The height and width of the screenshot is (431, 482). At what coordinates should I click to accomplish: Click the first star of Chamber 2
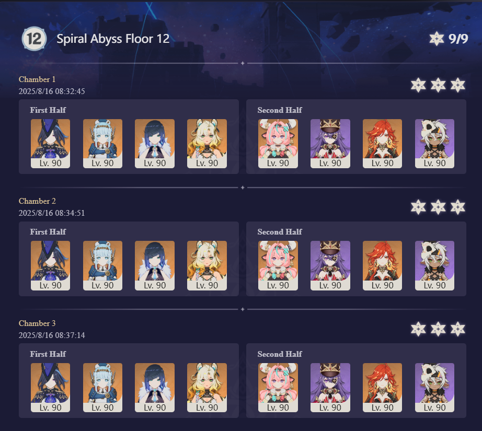point(418,207)
